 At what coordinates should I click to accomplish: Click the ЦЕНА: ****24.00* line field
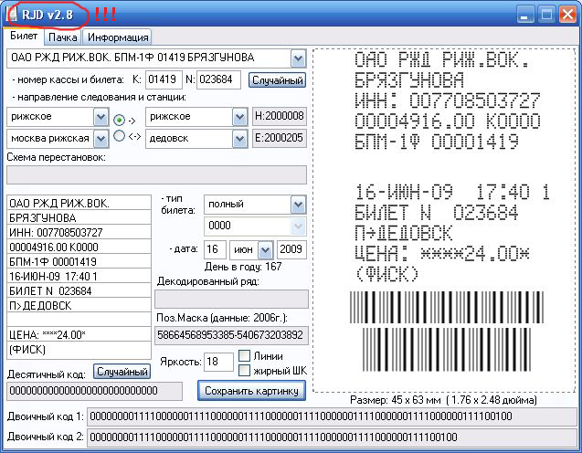pos(79,334)
